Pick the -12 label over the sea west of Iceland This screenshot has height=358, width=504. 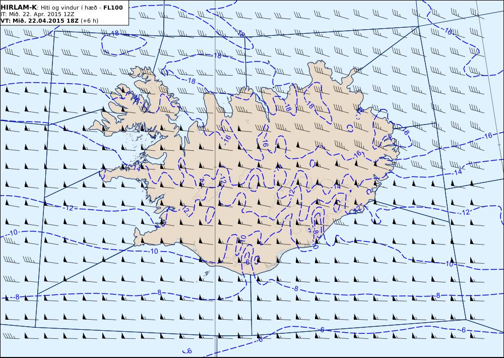(x=69, y=208)
